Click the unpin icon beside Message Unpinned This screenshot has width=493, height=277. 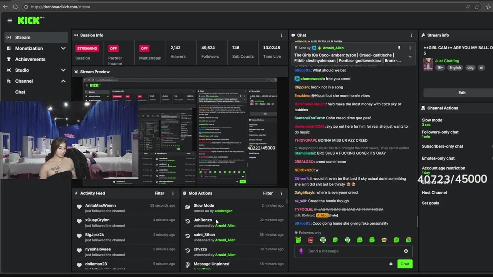(188, 265)
